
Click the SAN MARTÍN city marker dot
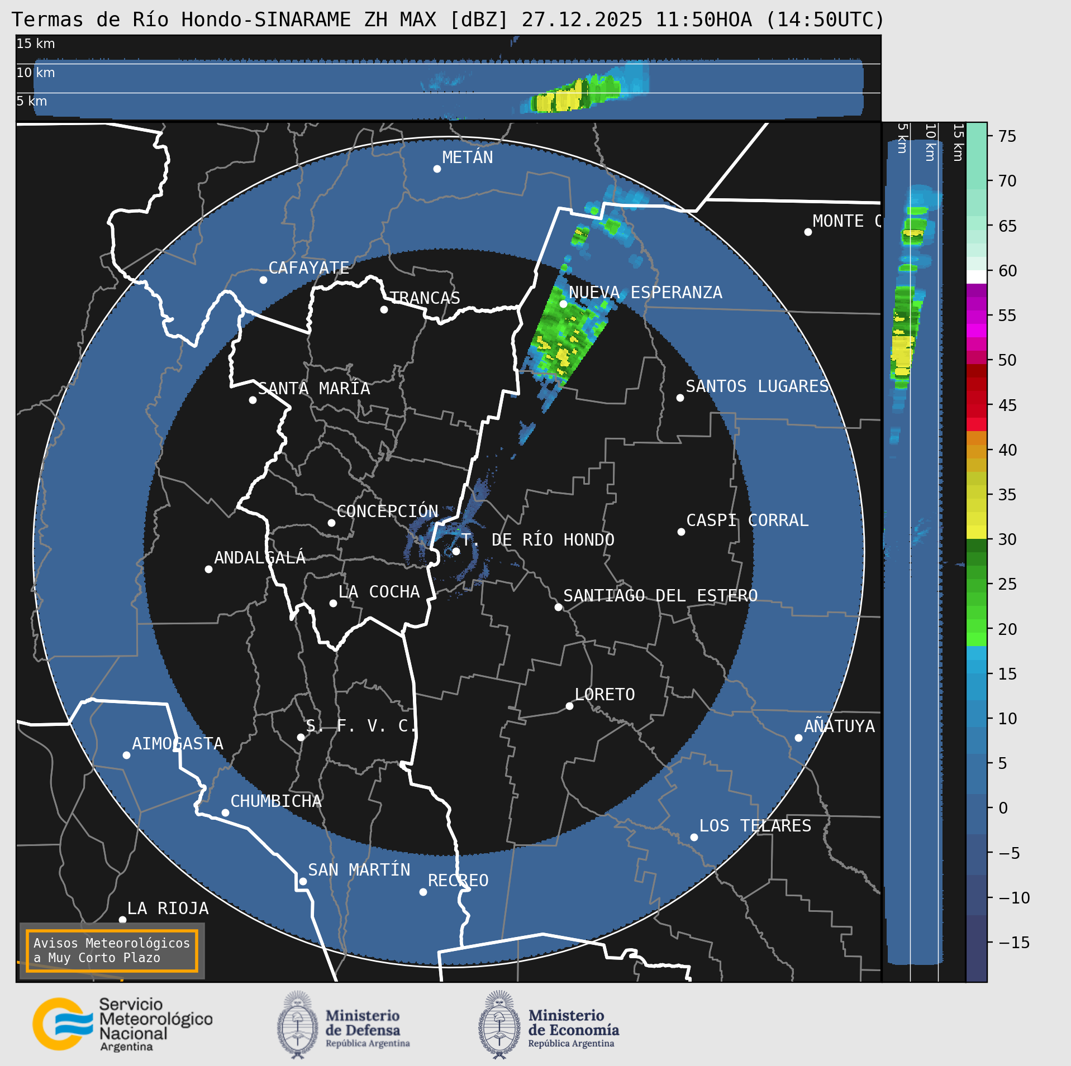pos(303,881)
